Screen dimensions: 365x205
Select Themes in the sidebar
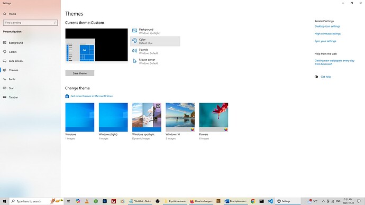tap(30, 70)
